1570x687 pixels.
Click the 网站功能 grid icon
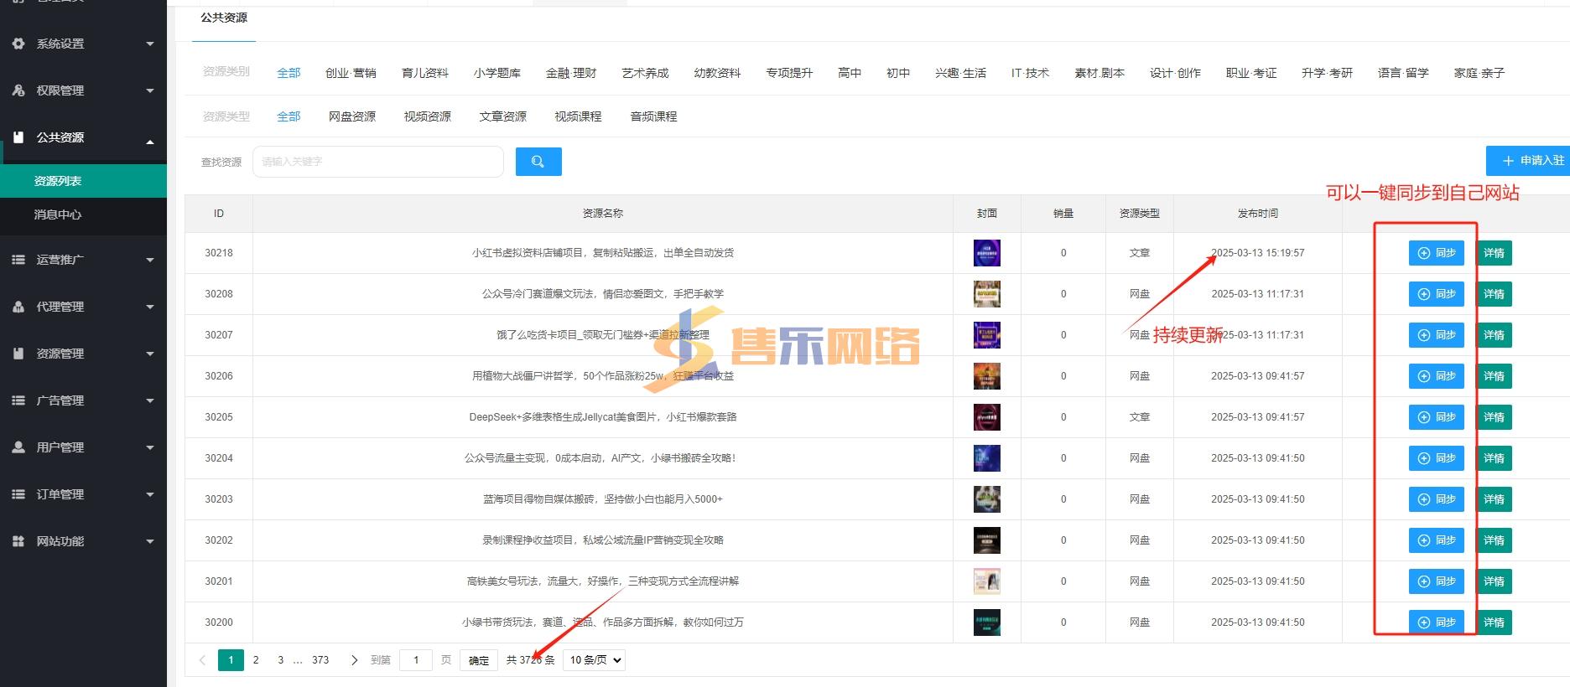point(18,541)
